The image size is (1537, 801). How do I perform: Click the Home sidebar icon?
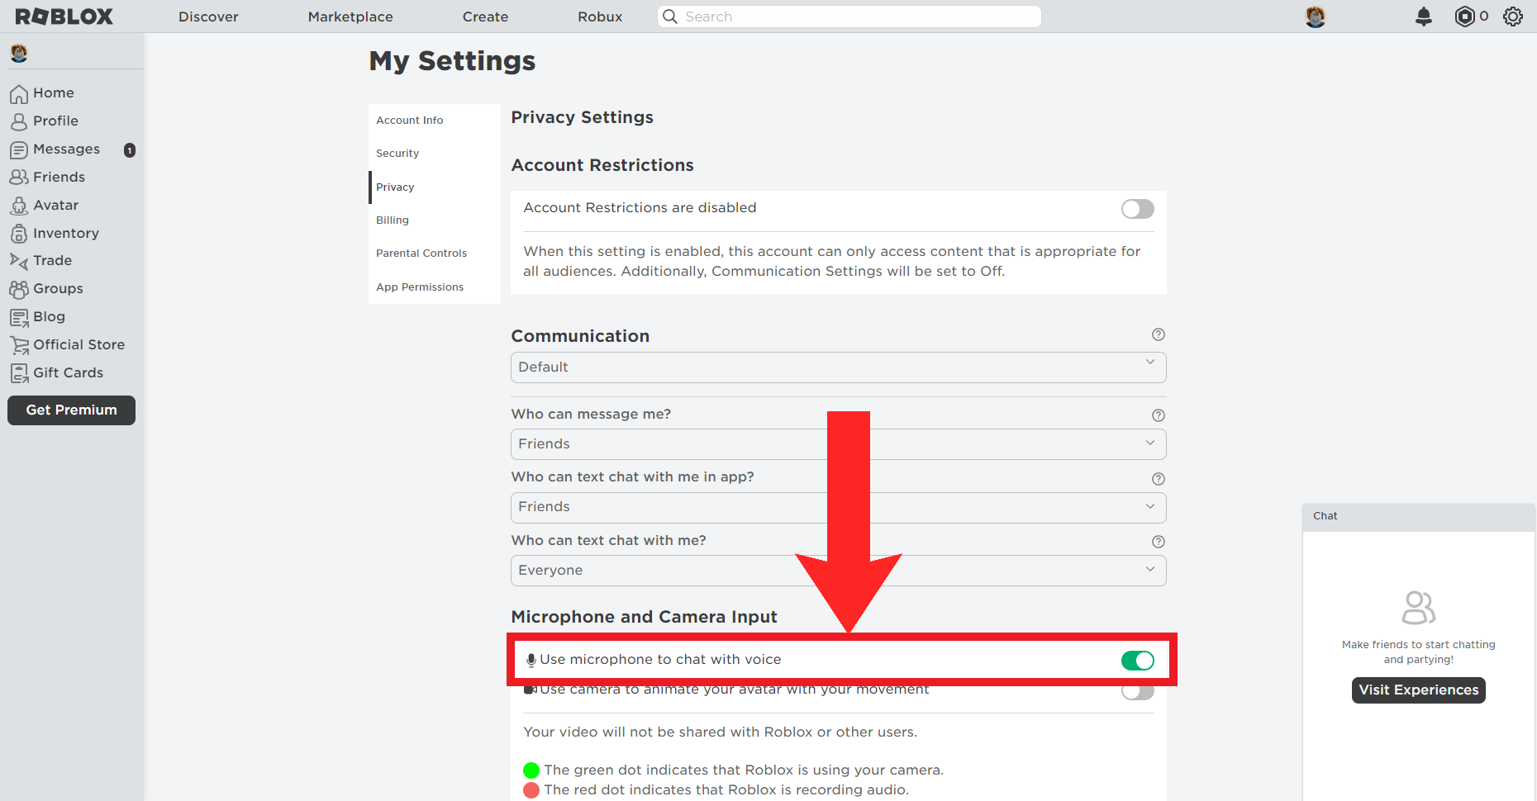click(19, 94)
